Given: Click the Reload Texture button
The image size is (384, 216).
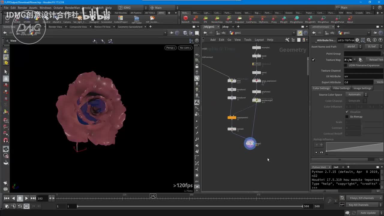Looking at the screenshot, I should 375,60.
